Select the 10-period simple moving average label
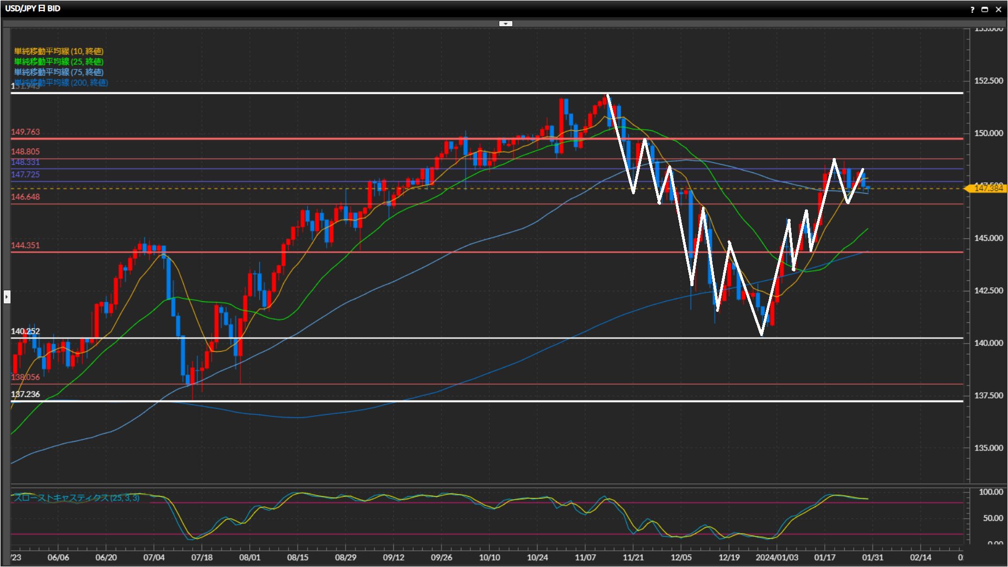This screenshot has height=567, width=1008. click(x=59, y=51)
